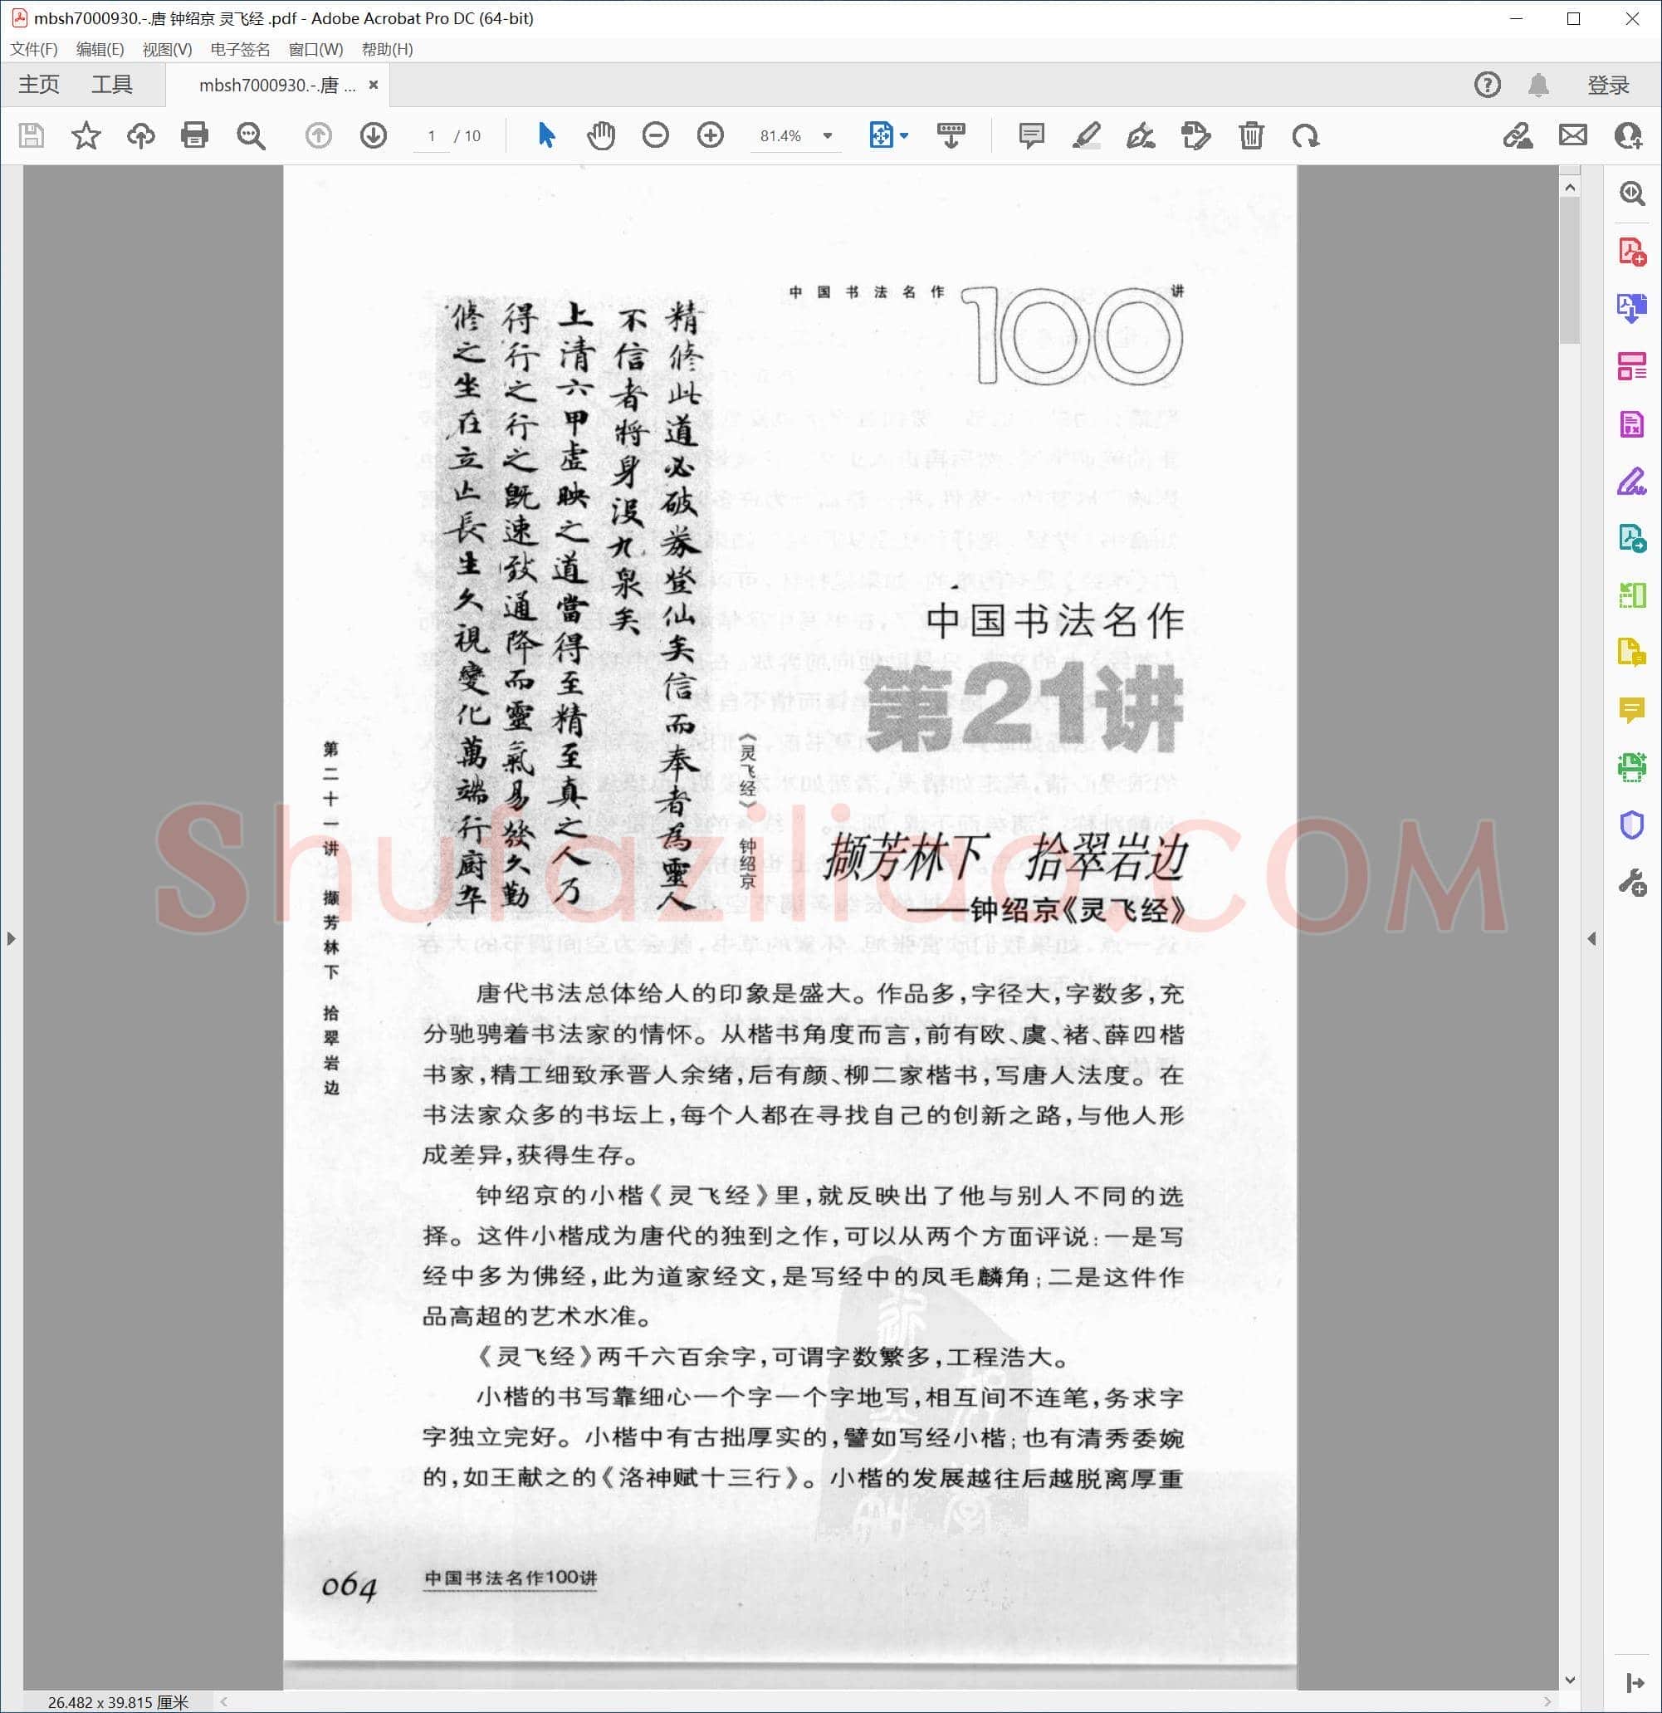The image size is (1662, 1713).
Task: Add document to favorites with star icon
Action: point(86,135)
